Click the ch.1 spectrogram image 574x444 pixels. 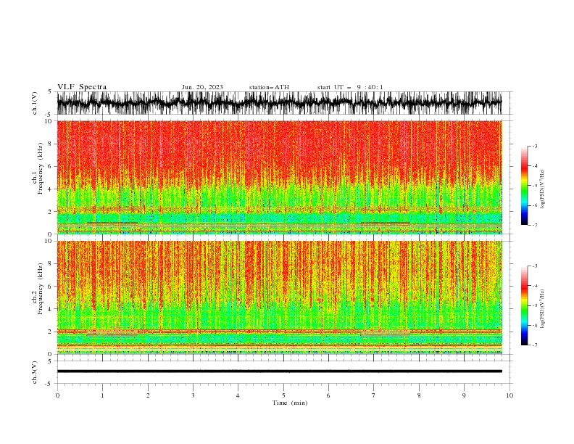coord(280,177)
